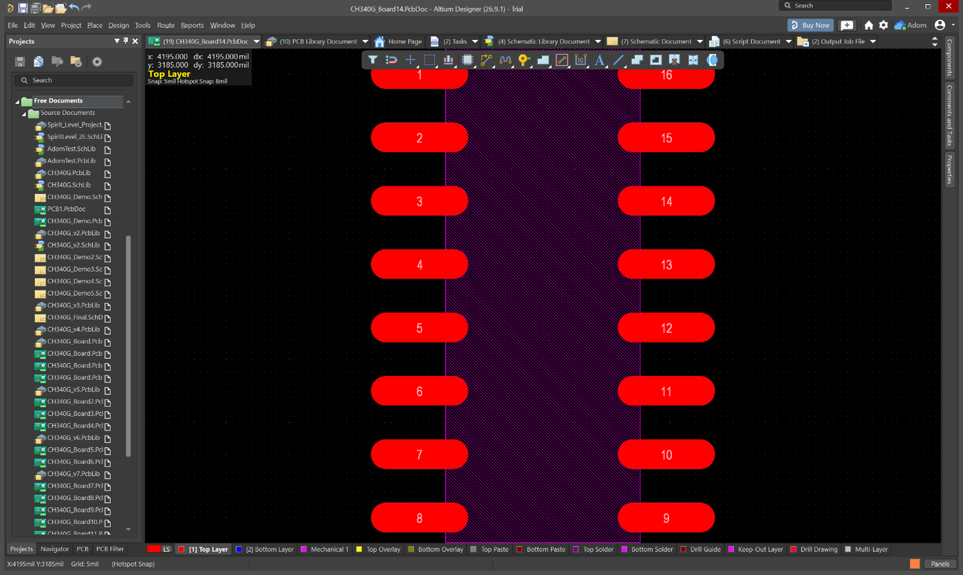Screen dimensions: 963x575
Task: Select pad 13 on the PCB canvas
Action: [x=666, y=265]
